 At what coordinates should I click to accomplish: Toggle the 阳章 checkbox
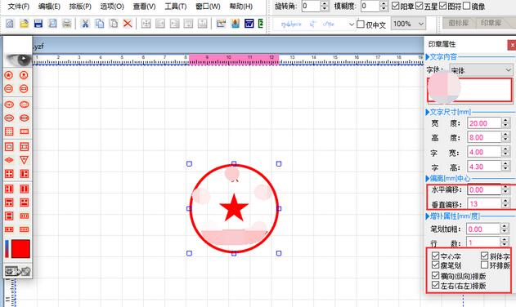pos(396,6)
